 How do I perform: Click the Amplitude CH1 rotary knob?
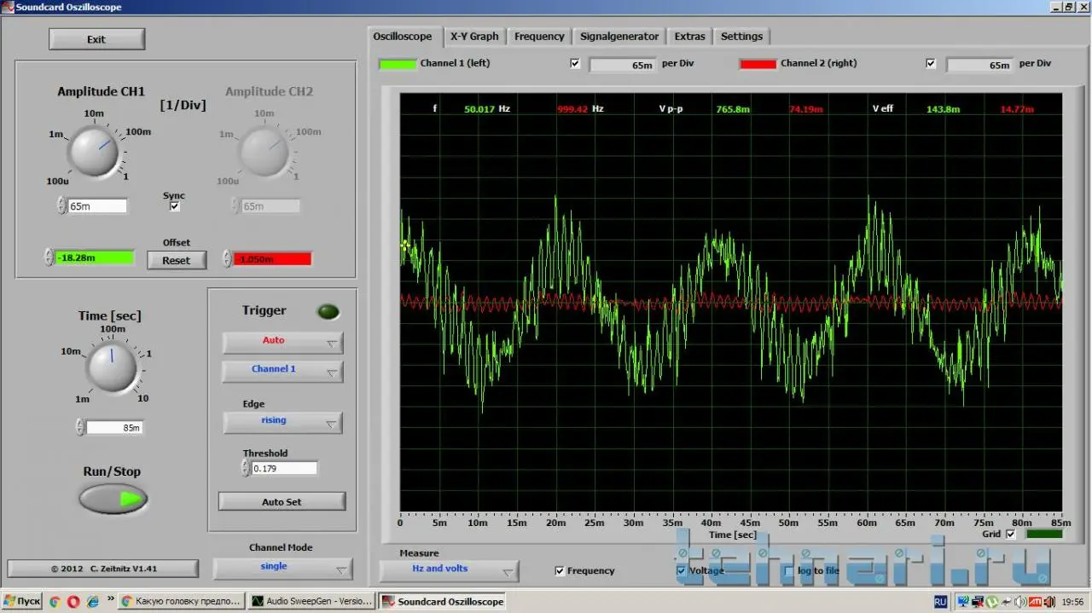93,153
